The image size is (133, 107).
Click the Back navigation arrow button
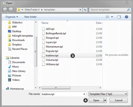tap(5, 10)
